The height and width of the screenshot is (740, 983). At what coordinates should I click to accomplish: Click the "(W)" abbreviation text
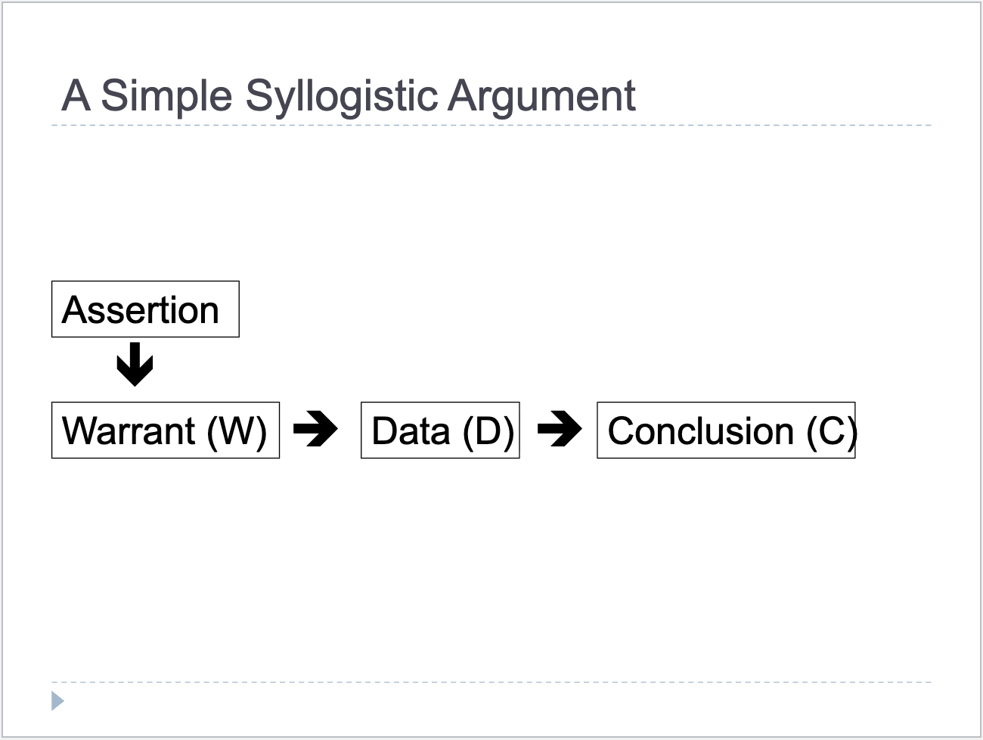tap(237, 431)
